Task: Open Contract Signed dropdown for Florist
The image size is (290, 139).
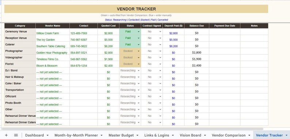Action: tap(160, 64)
